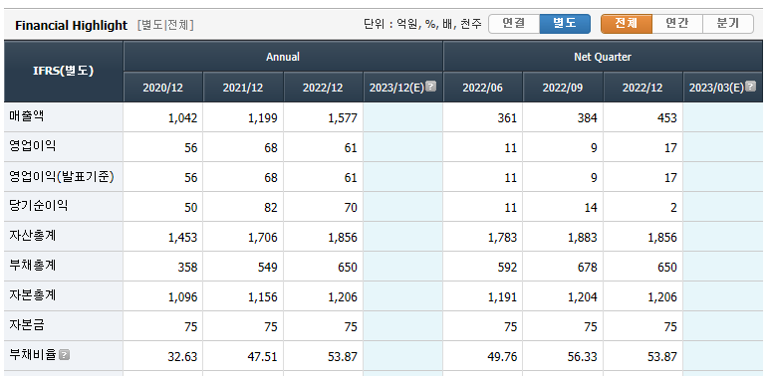Click the 2021/12 annual column header

pyautogui.click(x=243, y=88)
